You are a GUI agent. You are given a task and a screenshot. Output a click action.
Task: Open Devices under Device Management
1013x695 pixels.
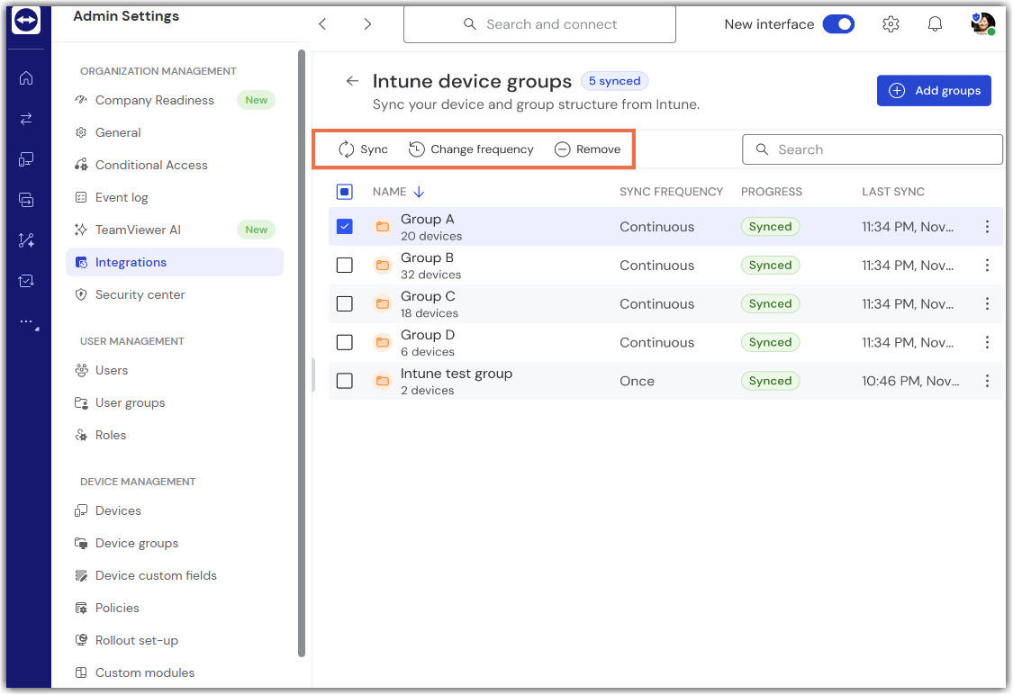click(x=175, y=511)
